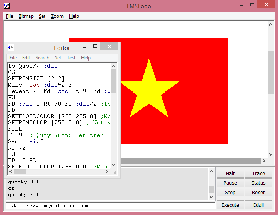Image resolution: width=278 pixels, height=215 pixels.
Task: Click commander history scrollbar down arrow
Action: coord(211,197)
